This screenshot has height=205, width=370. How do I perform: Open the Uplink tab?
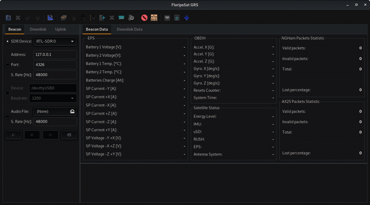pos(60,29)
